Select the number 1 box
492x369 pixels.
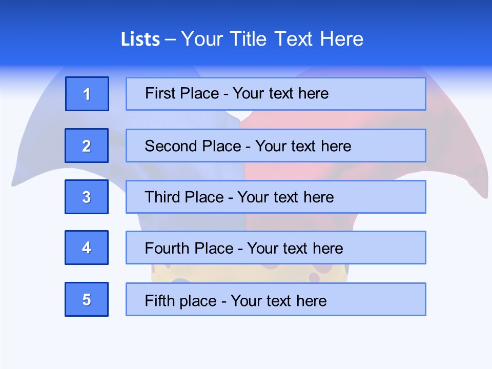(87, 94)
